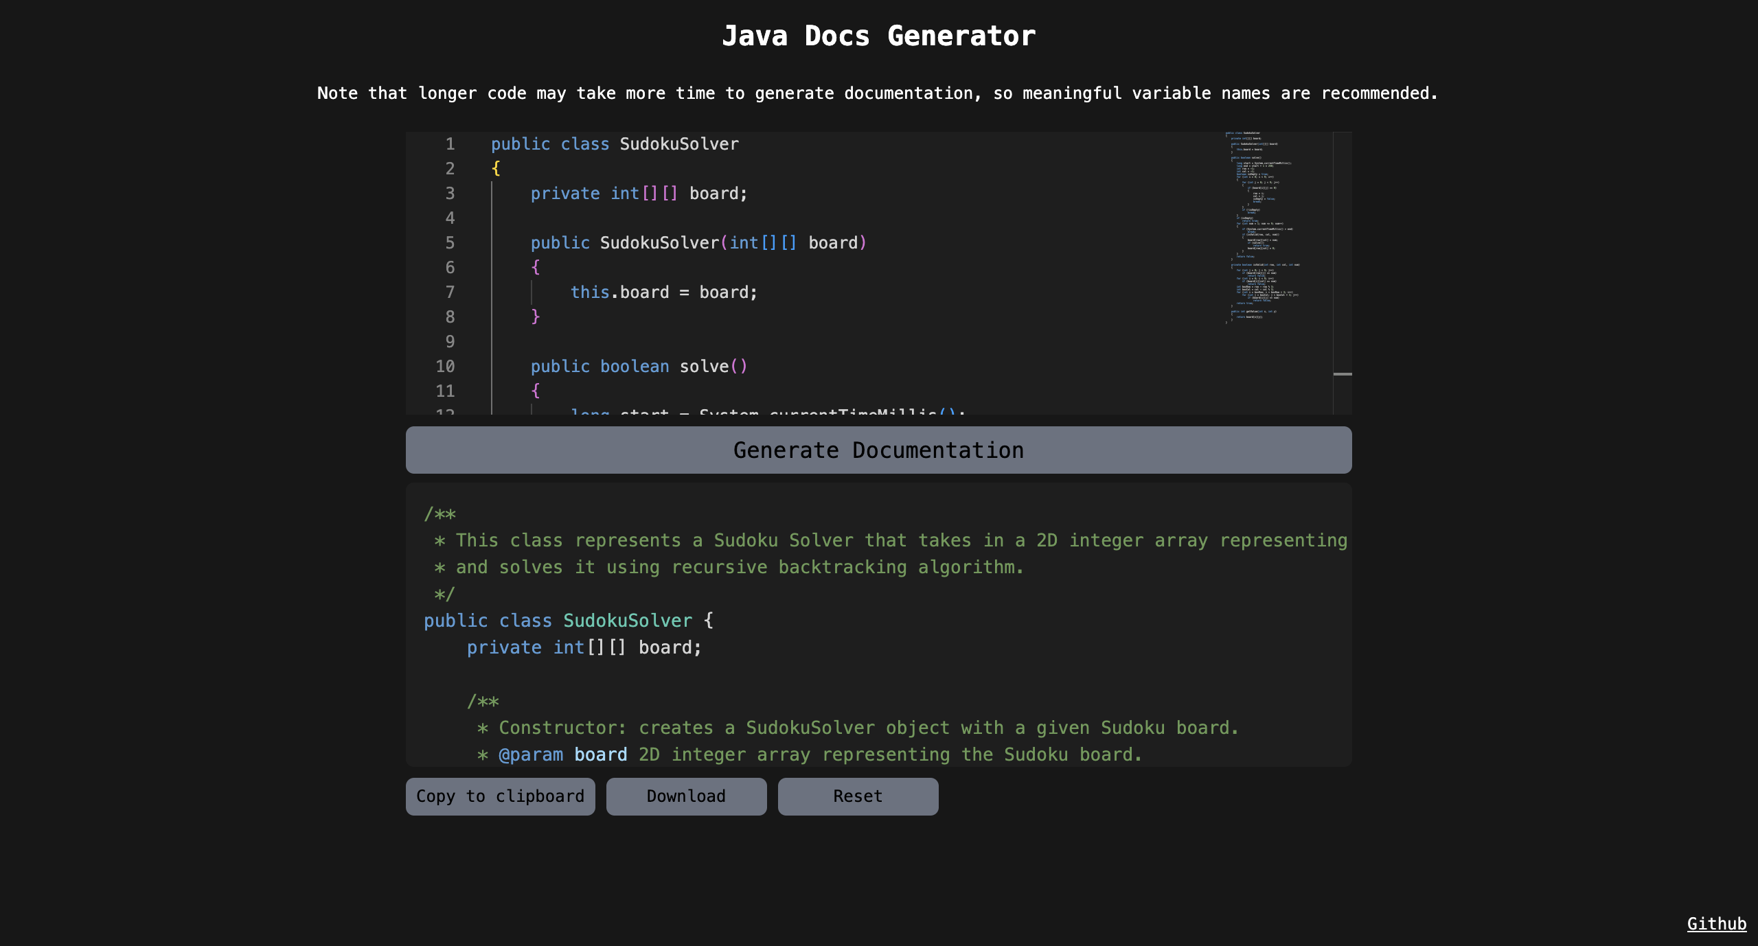The width and height of the screenshot is (1758, 946).
Task: Click the Java Docs Generator heading
Action: (878, 36)
